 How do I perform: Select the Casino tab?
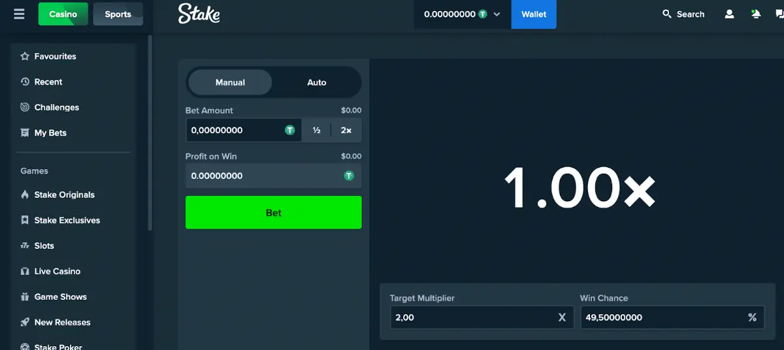coord(63,14)
